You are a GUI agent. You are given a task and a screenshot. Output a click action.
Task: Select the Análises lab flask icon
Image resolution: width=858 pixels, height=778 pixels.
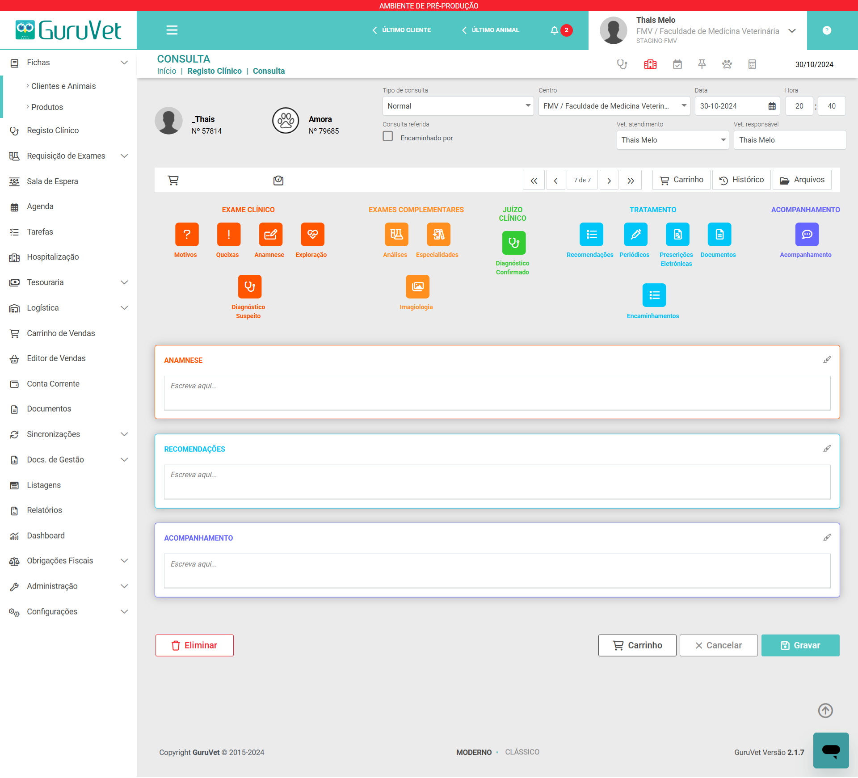396,234
